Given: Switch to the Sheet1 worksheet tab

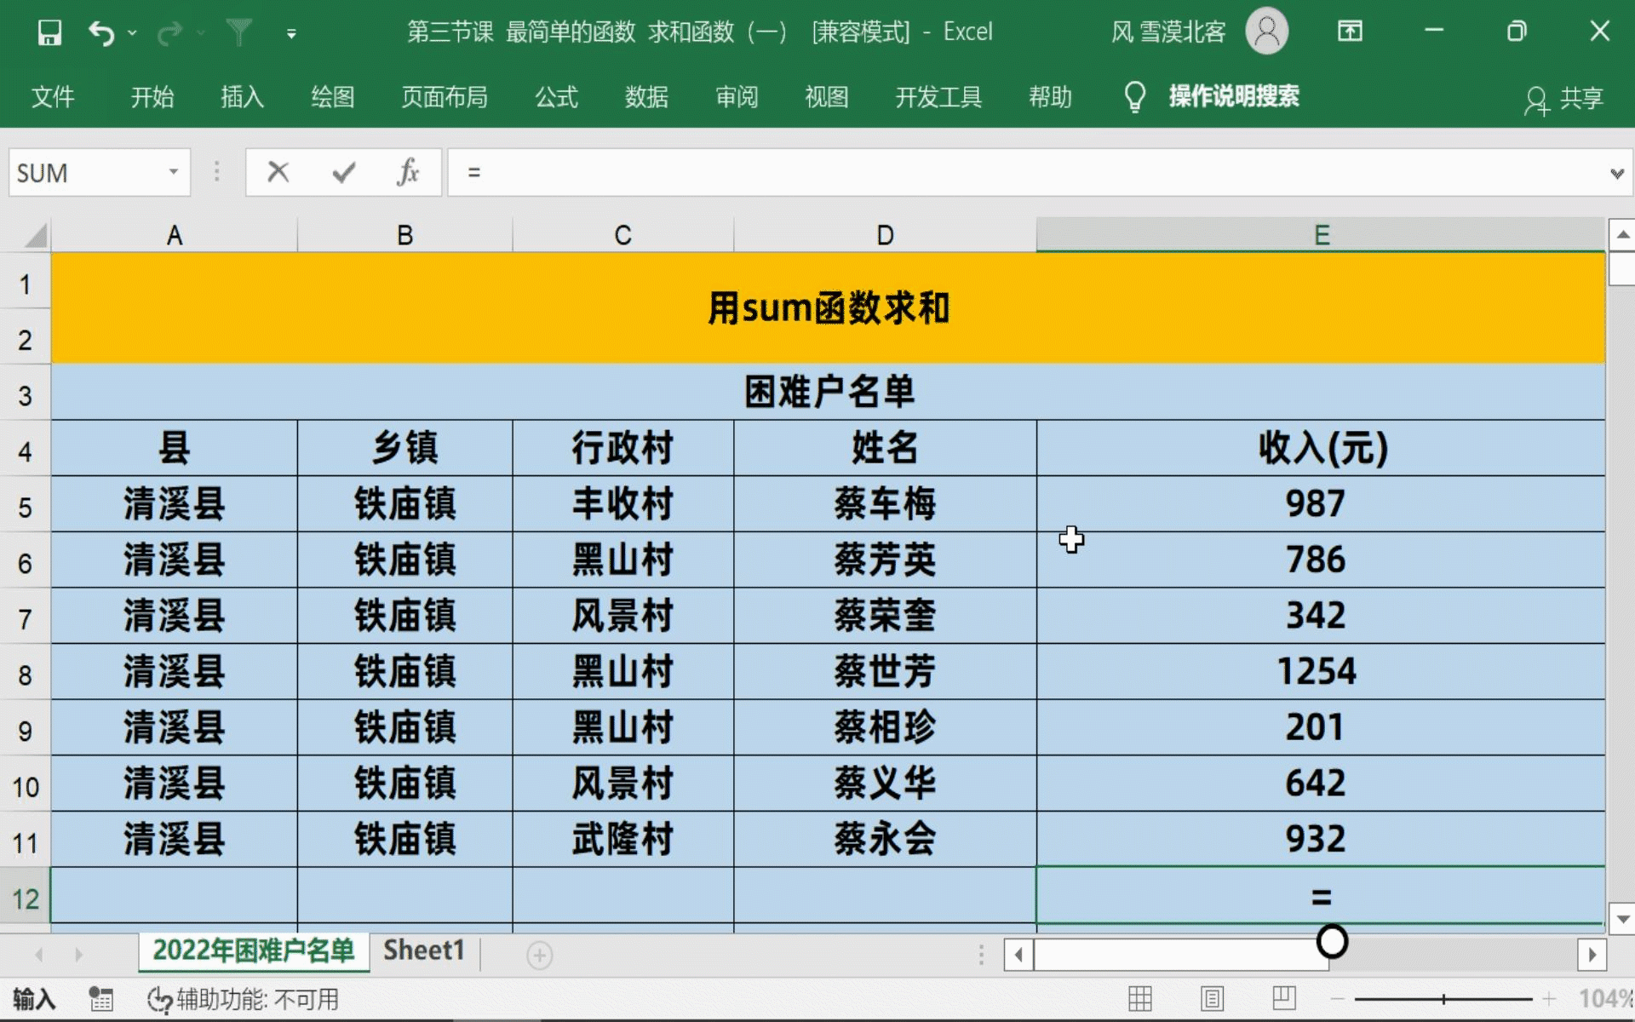Looking at the screenshot, I should (x=423, y=950).
